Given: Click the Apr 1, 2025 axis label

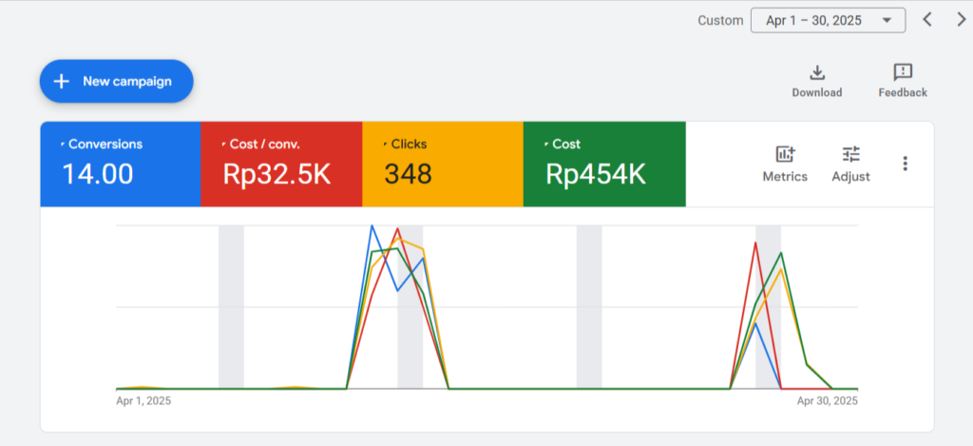Looking at the screenshot, I should tap(143, 401).
